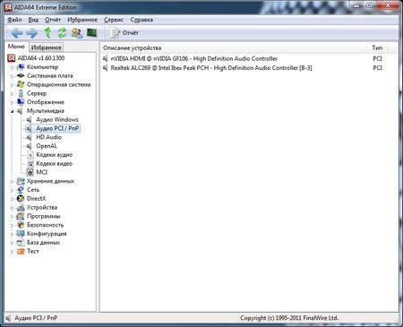This screenshot has width=403, height=327.
Task: Click the Кодеки видео icon
Action: [x=30, y=163]
